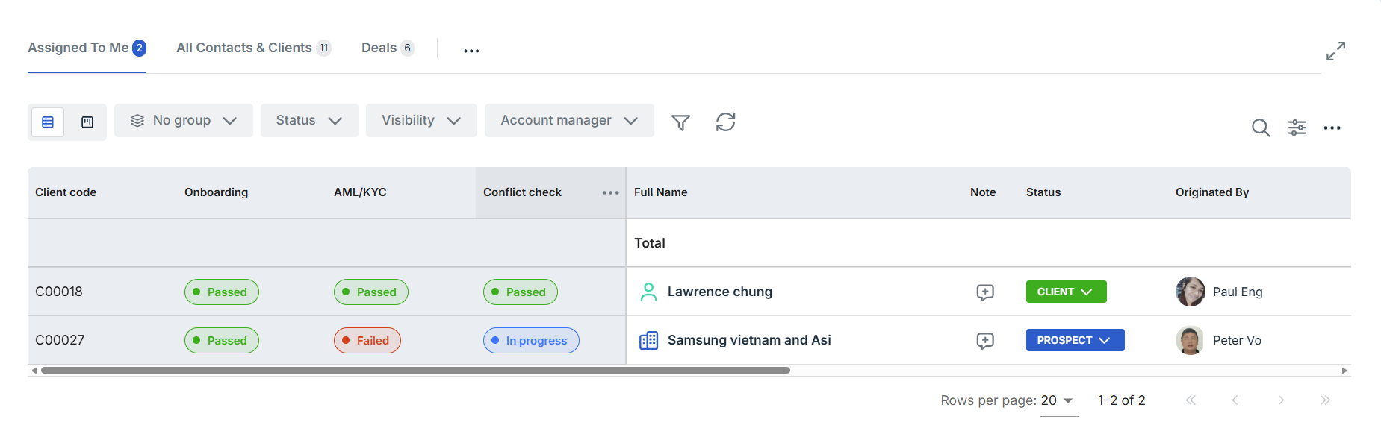Open column settings sliders icon

click(1297, 128)
